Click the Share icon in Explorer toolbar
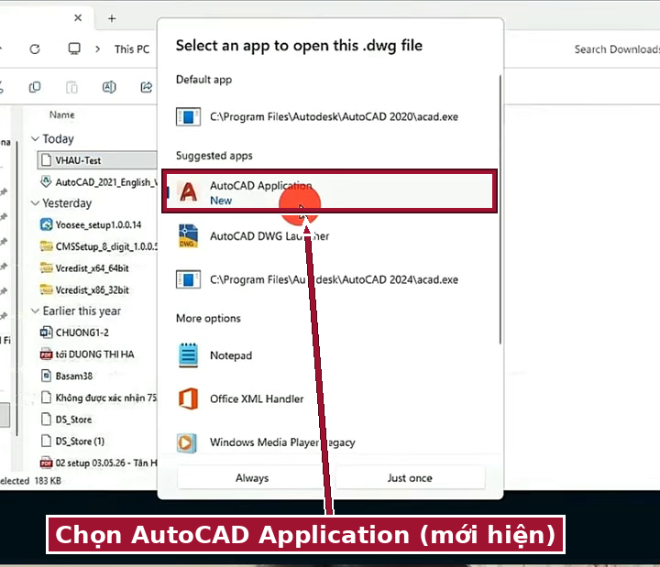 click(146, 87)
